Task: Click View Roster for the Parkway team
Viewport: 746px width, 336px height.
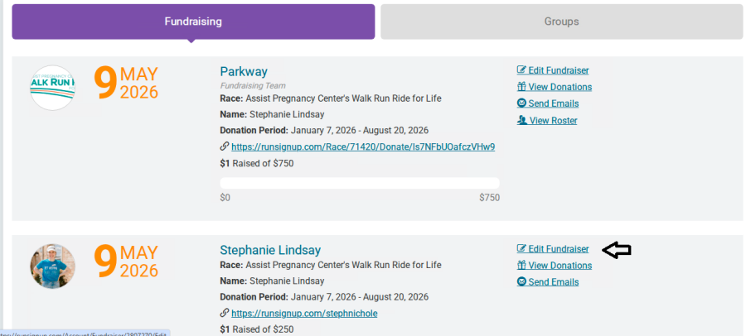Action: (x=553, y=120)
